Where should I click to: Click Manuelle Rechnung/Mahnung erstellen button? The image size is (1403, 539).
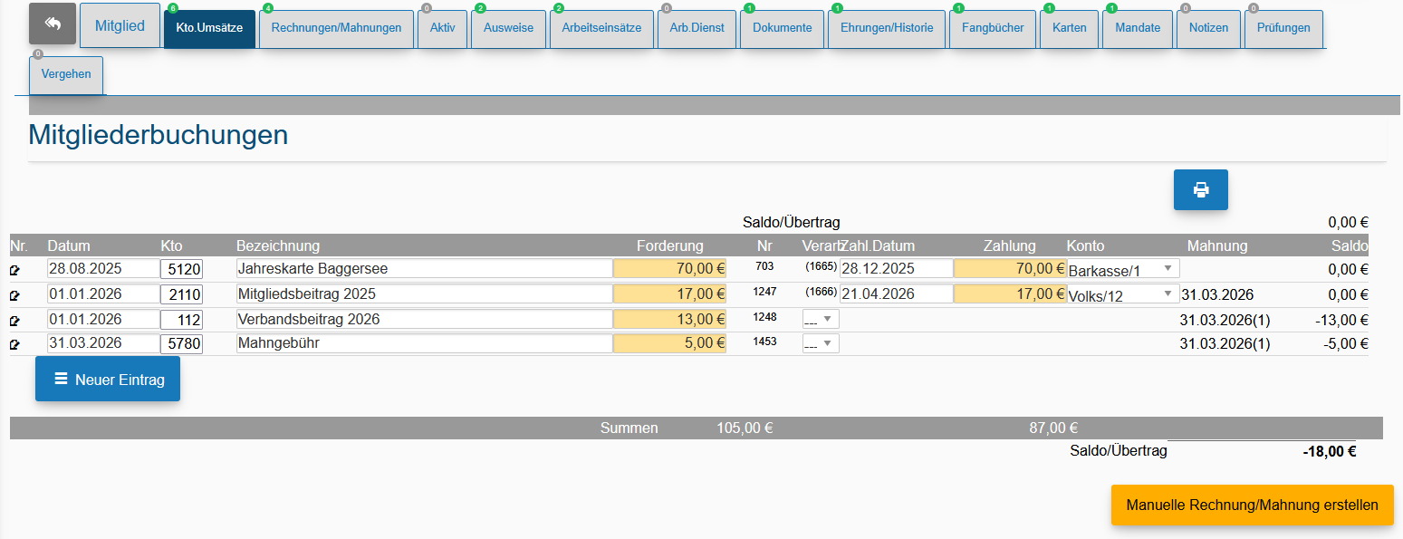1253,505
